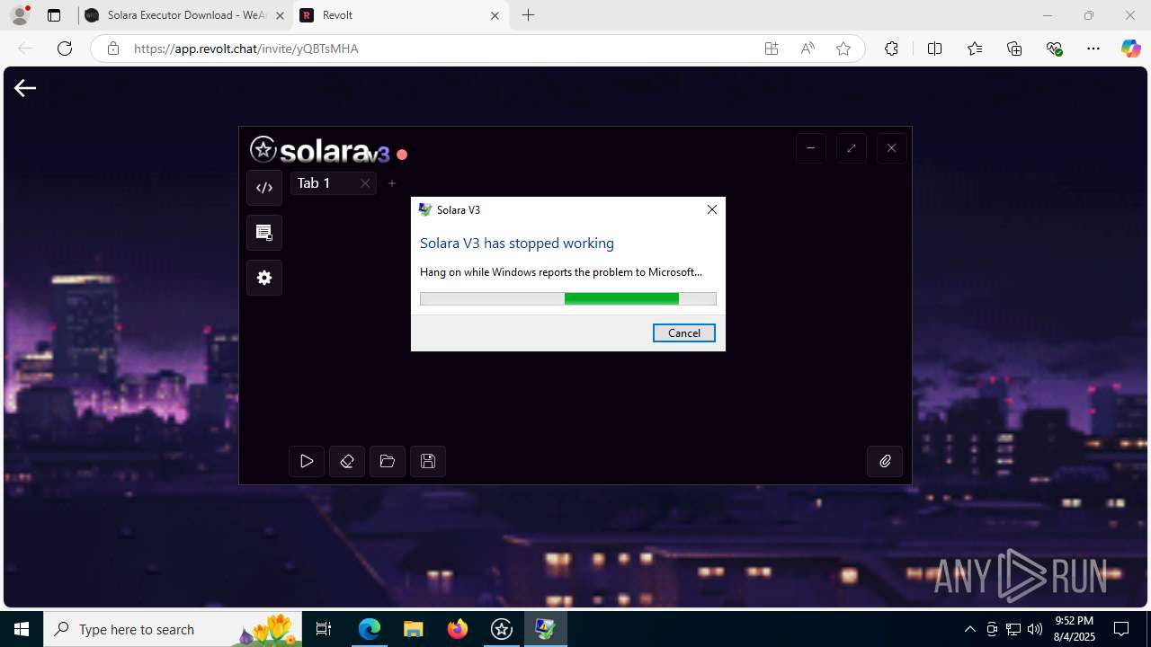Click the error reporting progress bar

(x=568, y=299)
